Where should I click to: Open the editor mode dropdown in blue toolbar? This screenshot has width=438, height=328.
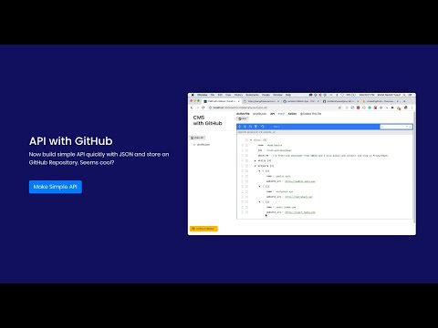tap(276, 127)
